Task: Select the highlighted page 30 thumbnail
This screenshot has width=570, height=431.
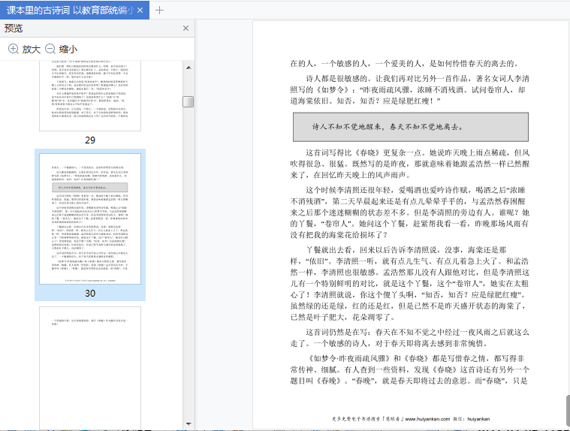Action: tap(90, 219)
